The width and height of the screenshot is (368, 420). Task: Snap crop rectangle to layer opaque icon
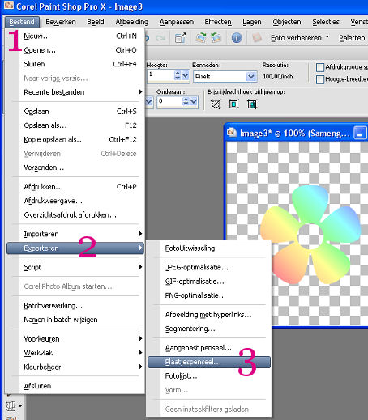coord(233,104)
